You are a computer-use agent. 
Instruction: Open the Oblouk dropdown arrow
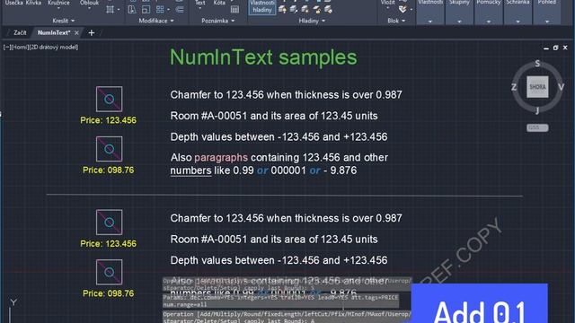pos(89,8)
